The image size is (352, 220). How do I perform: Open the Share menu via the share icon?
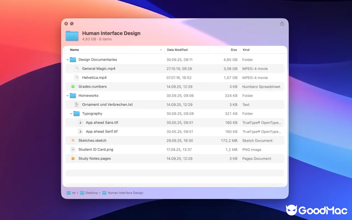tap(282, 24)
